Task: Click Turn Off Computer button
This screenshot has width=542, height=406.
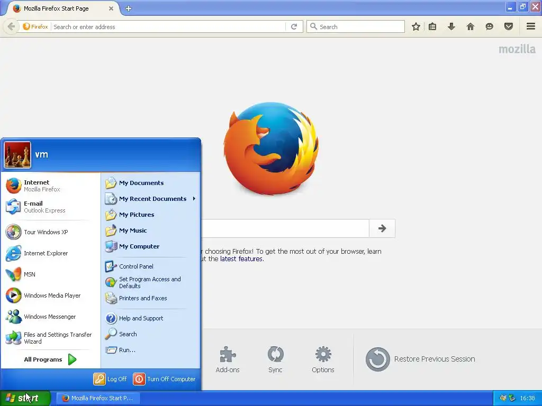Action: click(x=164, y=379)
